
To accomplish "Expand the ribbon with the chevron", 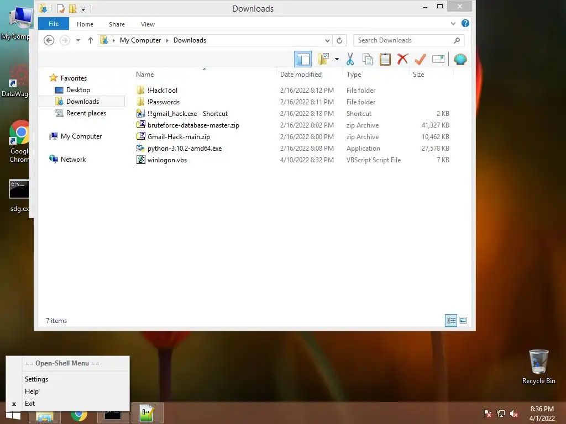I will (453, 24).
